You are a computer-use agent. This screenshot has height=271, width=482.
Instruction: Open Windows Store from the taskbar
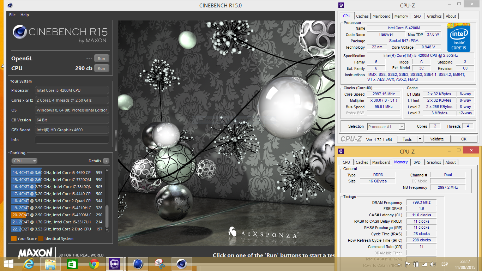coord(72,264)
